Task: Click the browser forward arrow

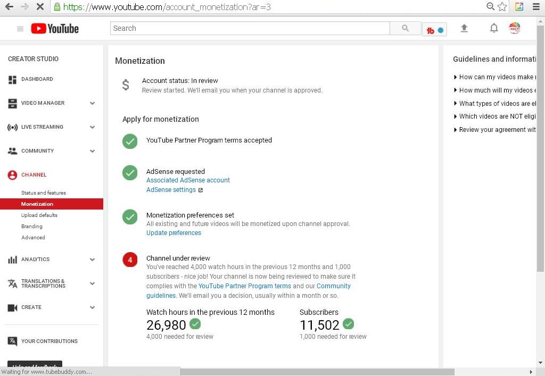Action: pyautogui.click(x=24, y=6)
